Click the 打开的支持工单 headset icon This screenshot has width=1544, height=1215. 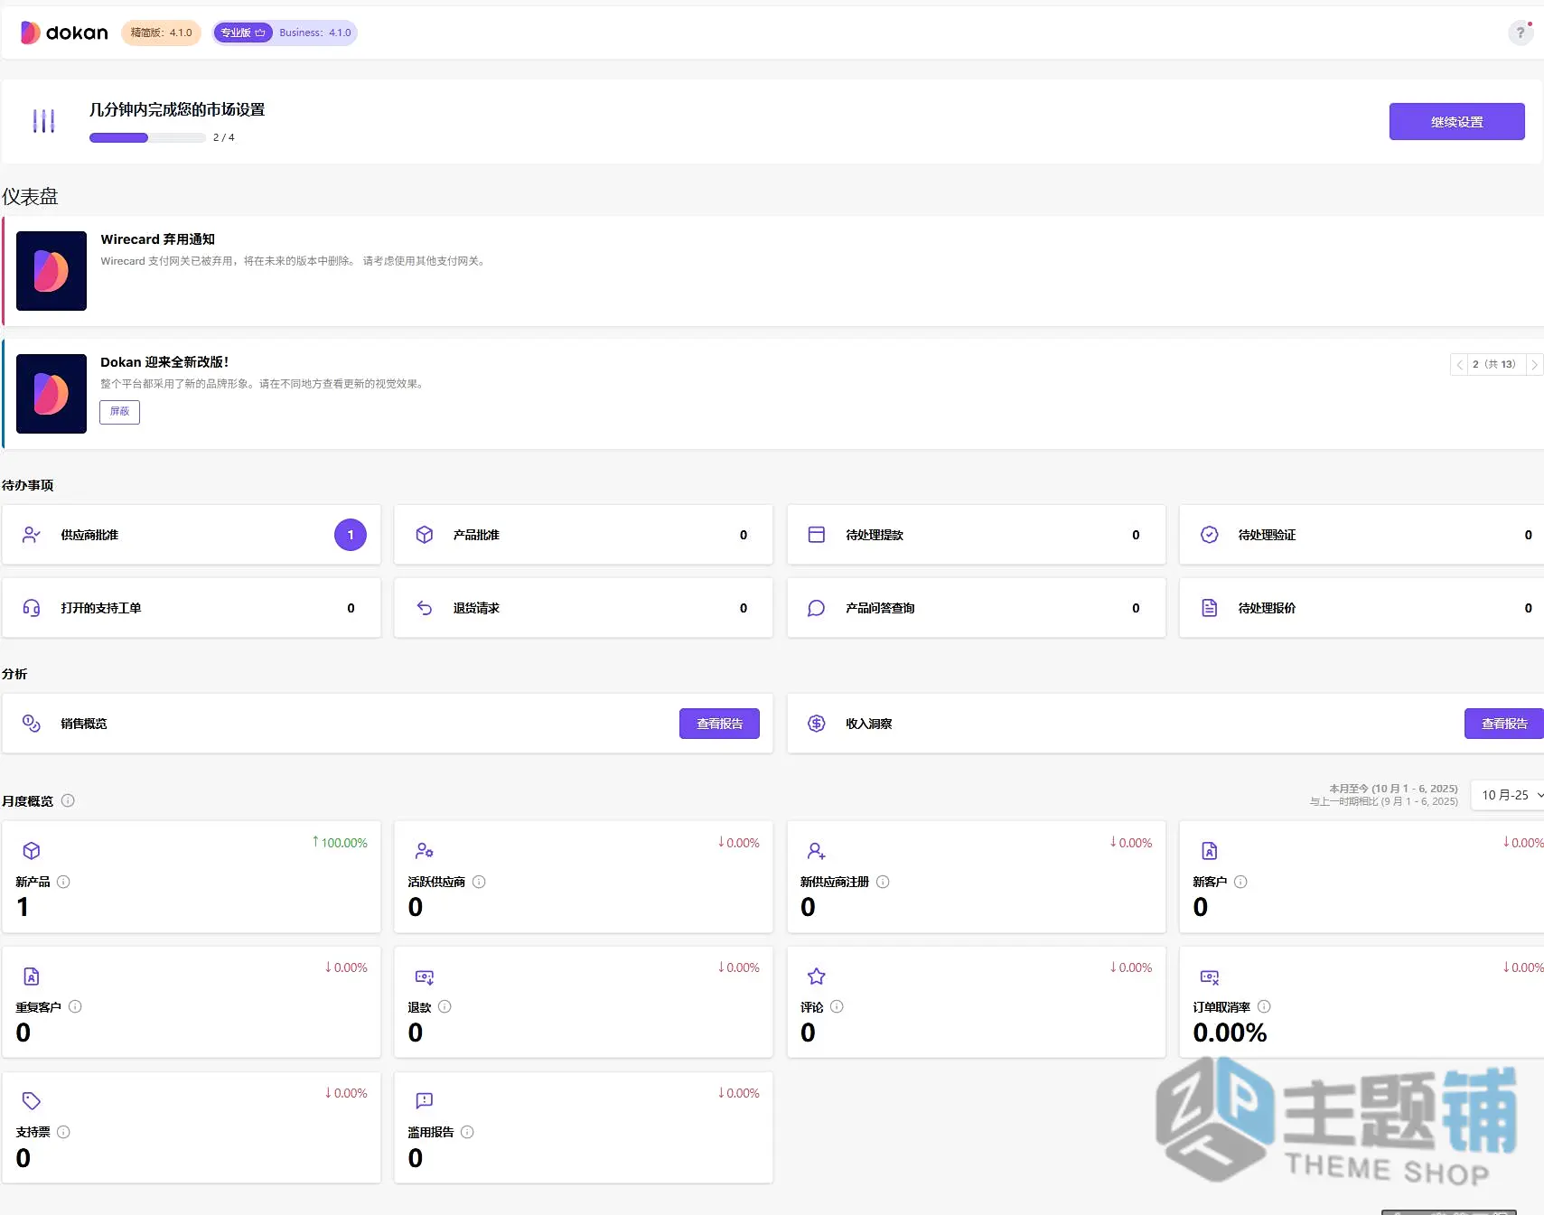(32, 608)
